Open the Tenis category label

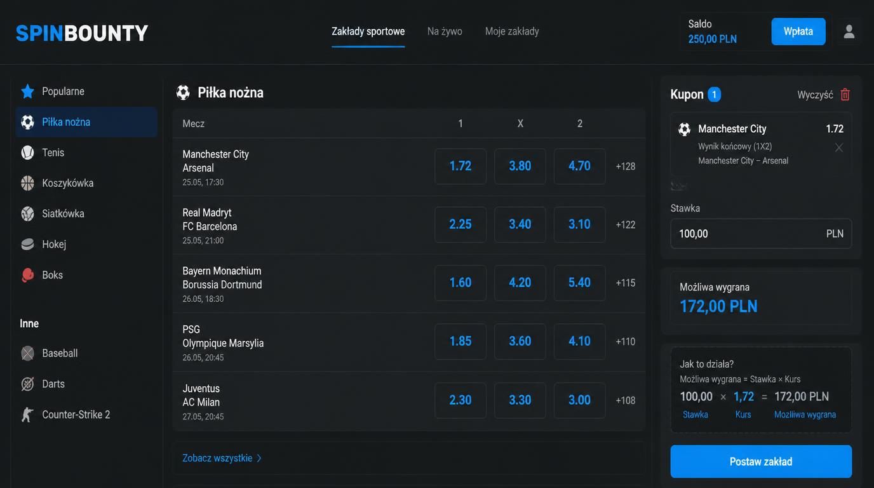(x=53, y=152)
